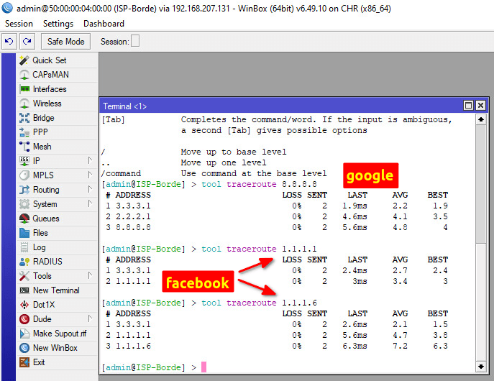Launch New Terminal from sidebar

tap(24, 290)
